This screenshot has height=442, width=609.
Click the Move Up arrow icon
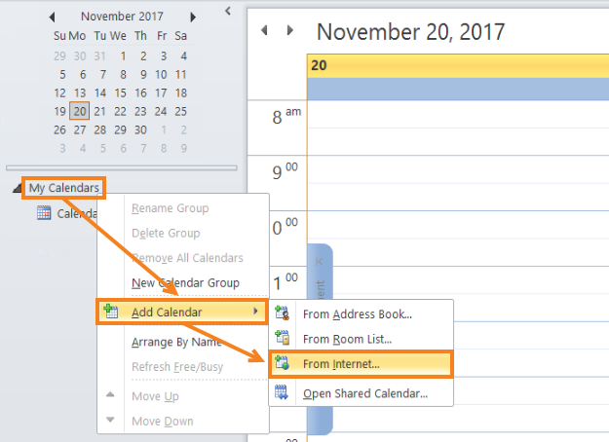click(110, 396)
